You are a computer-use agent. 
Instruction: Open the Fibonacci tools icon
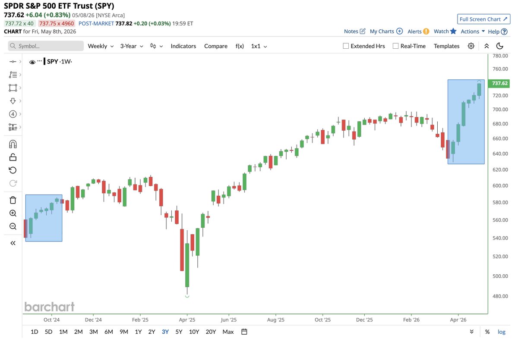13,75
